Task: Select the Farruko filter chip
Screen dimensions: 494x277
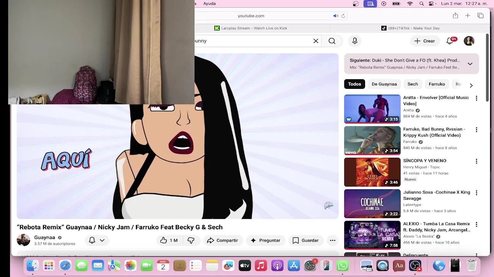Action: pos(436,84)
